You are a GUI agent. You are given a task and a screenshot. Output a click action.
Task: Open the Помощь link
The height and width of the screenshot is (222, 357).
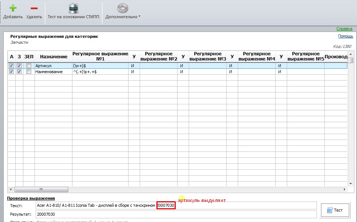click(x=345, y=36)
